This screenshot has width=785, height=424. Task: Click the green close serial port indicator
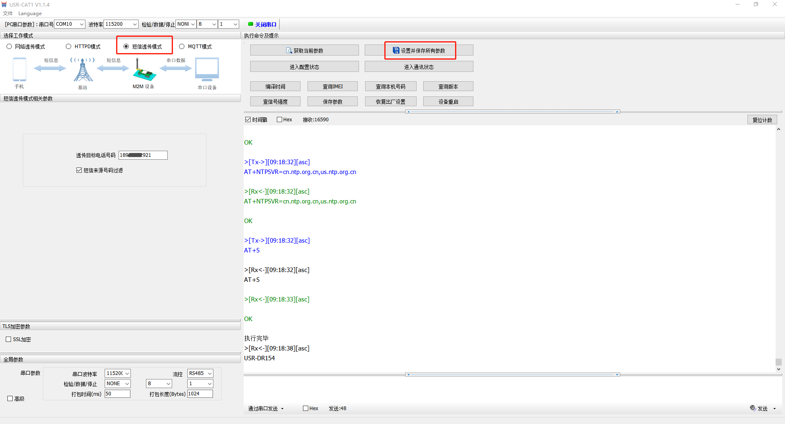(251, 24)
